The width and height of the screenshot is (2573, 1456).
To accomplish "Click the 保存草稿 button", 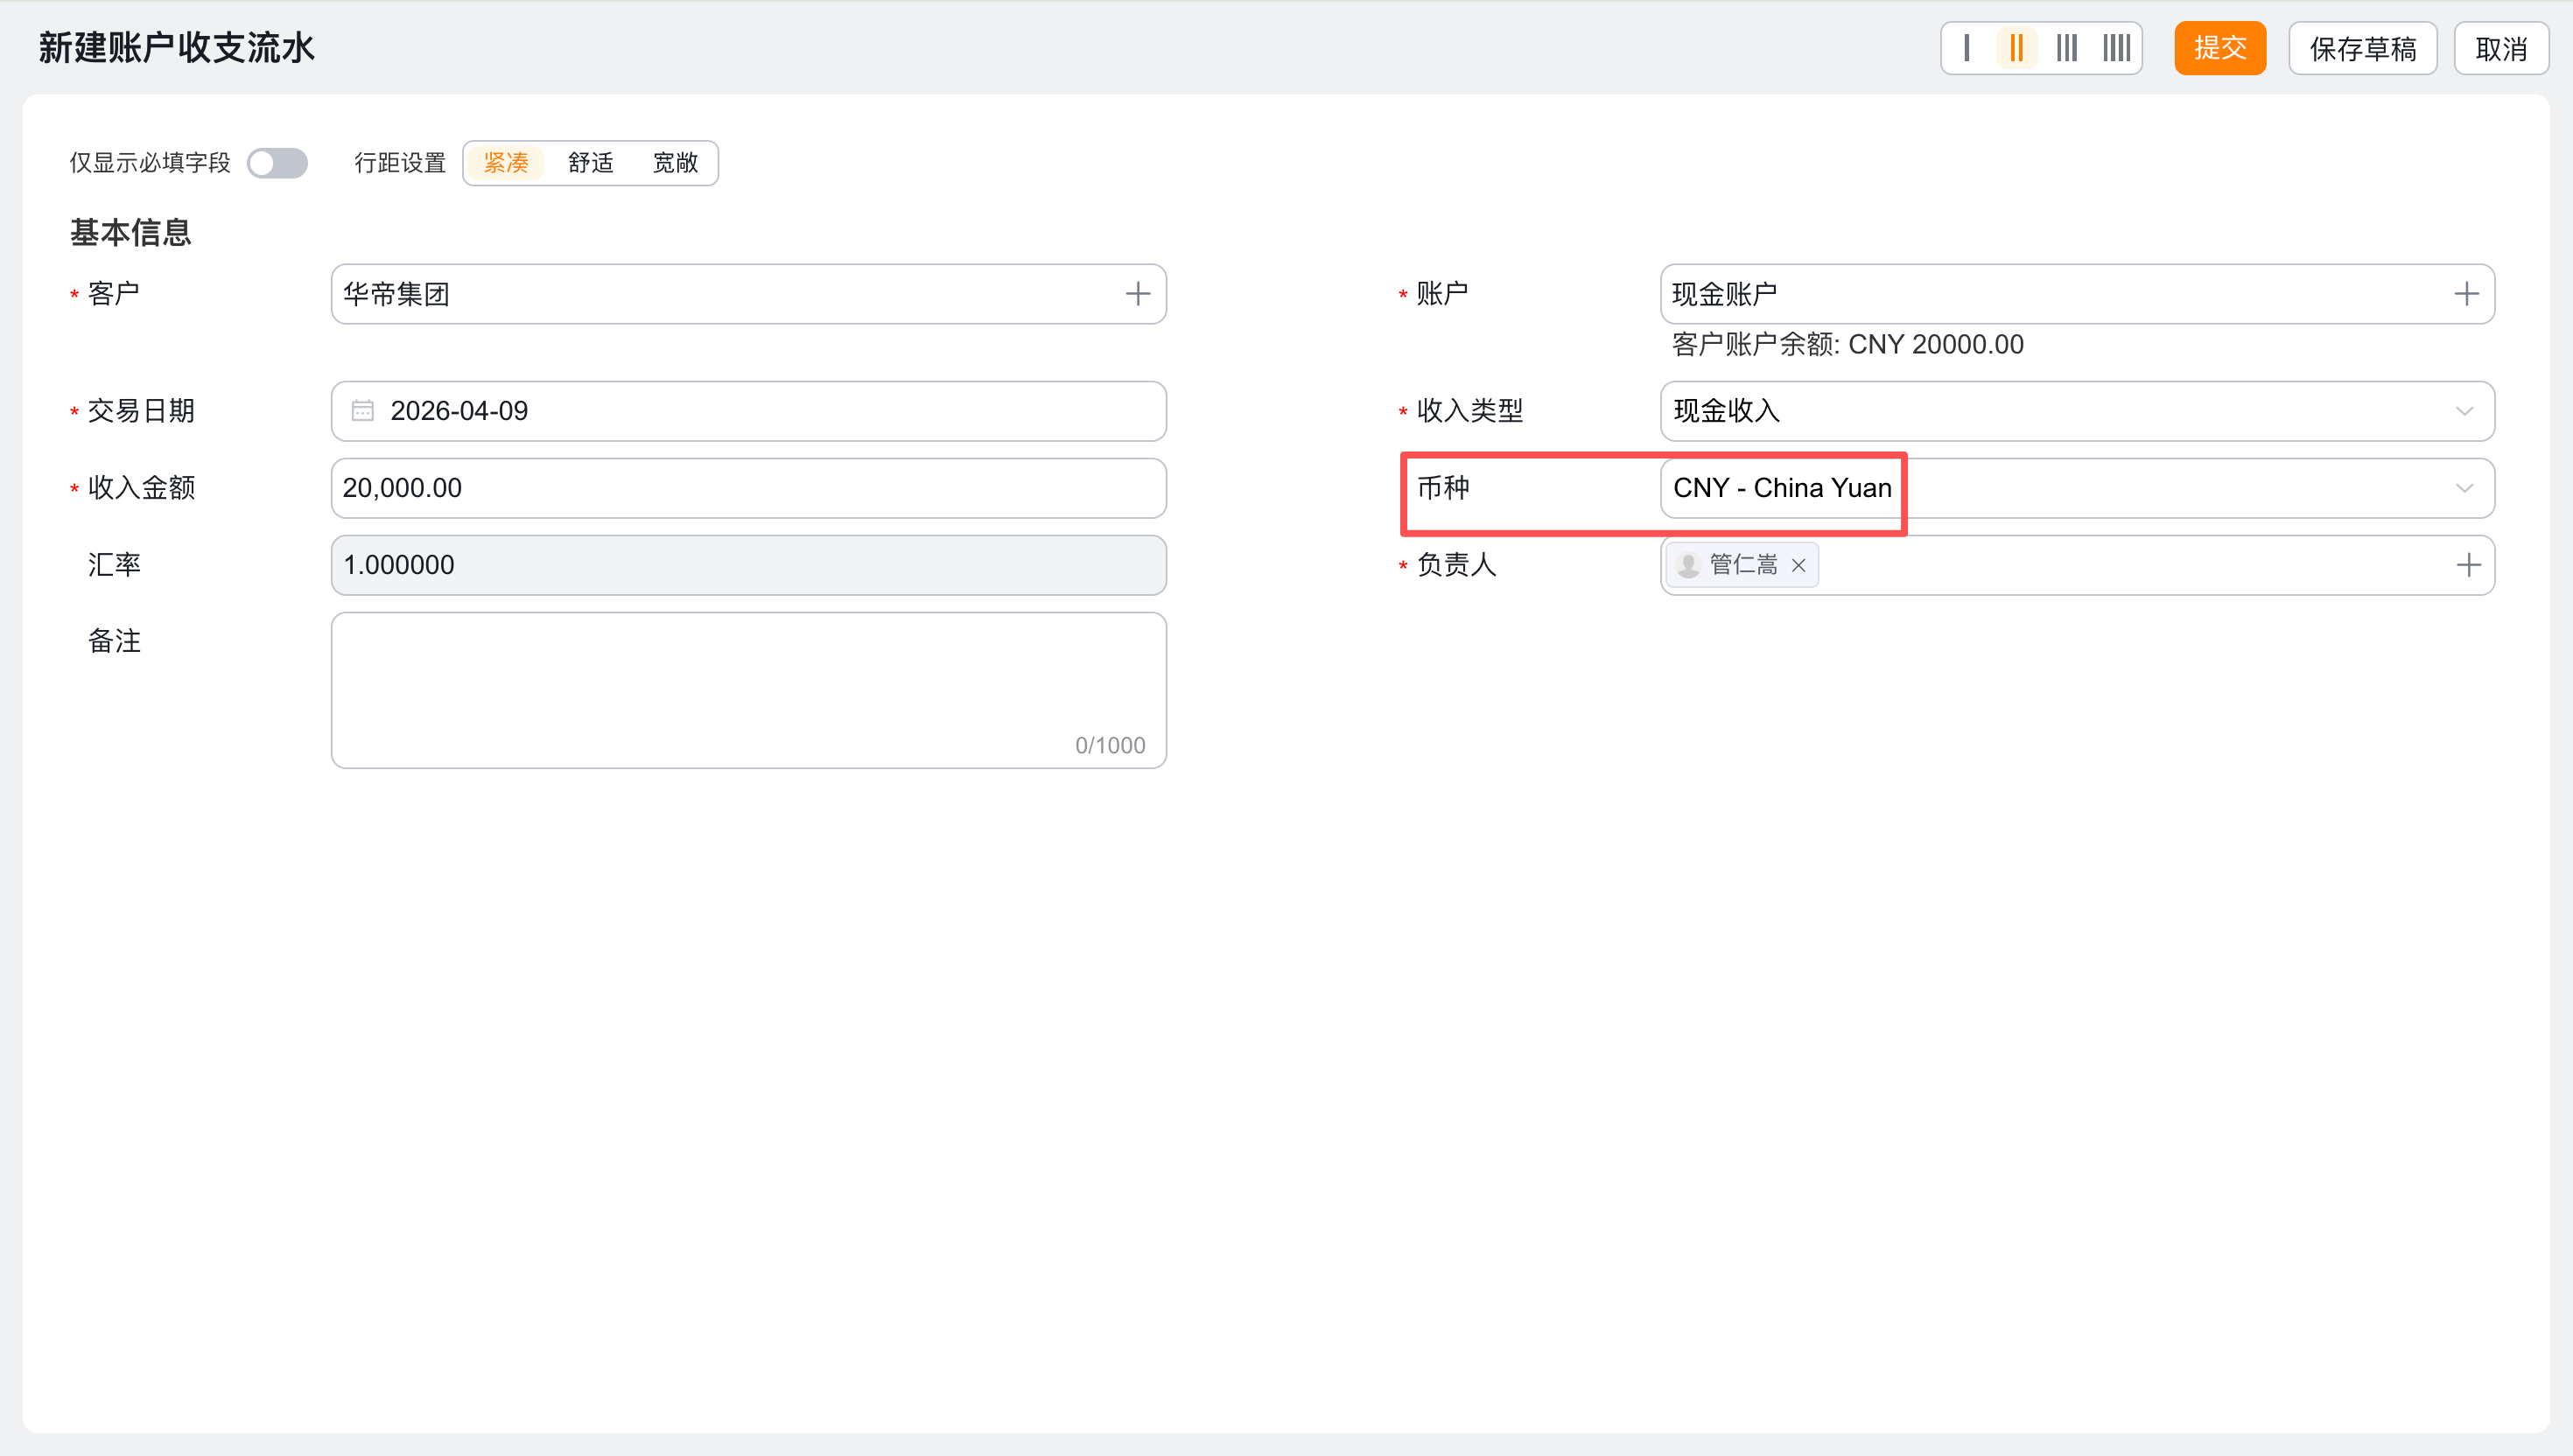I will click(x=2362, y=48).
